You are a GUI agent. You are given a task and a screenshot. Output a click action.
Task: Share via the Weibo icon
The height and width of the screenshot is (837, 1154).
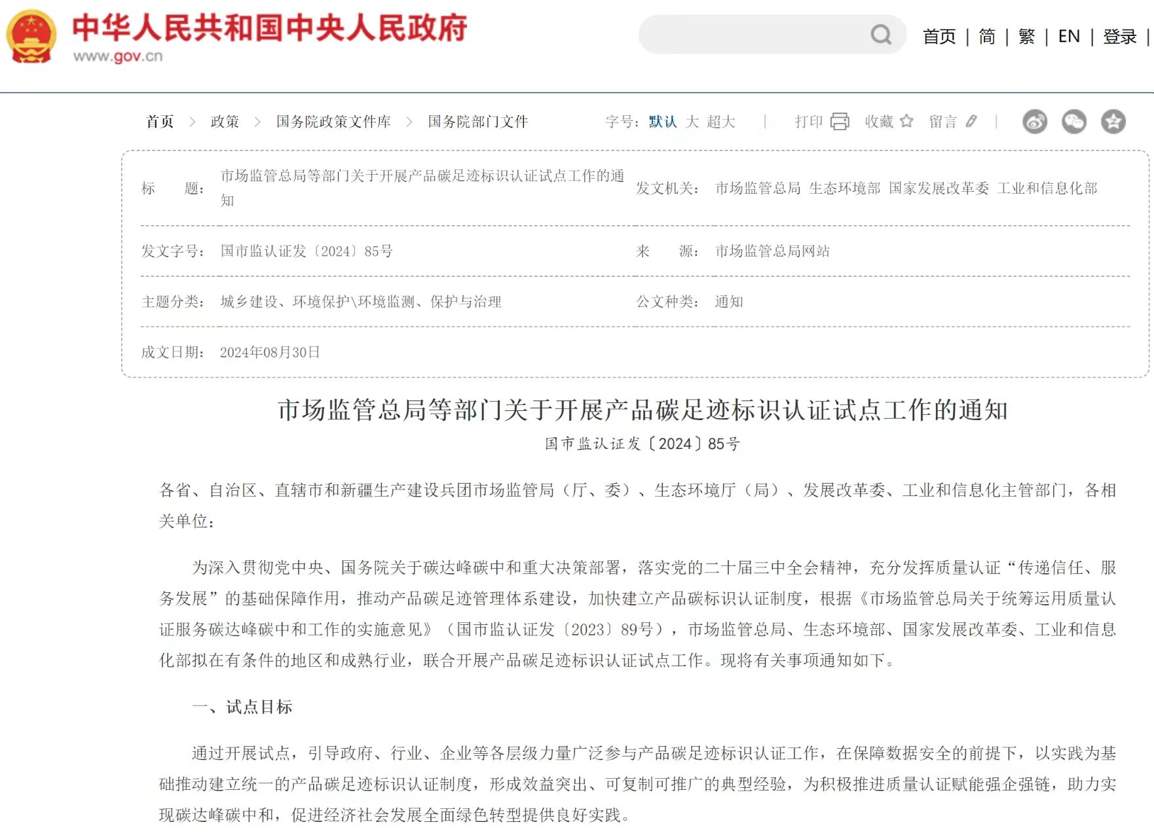tap(1035, 122)
